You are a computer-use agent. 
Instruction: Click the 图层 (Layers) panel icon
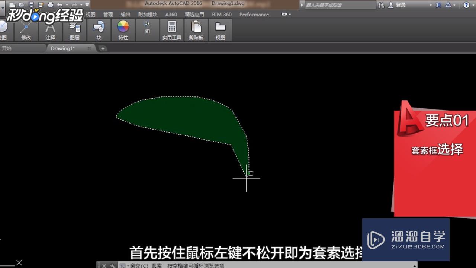75,27
